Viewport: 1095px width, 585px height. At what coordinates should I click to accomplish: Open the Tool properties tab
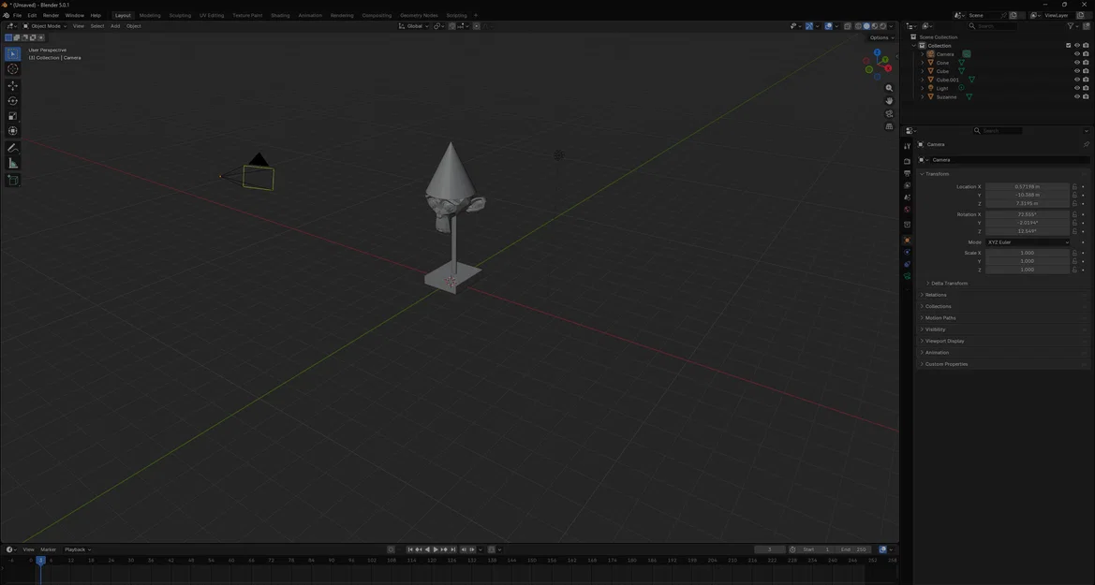(x=907, y=146)
